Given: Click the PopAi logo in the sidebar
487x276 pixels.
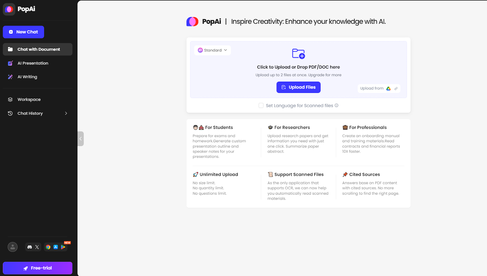Looking at the screenshot, I should tap(9, 9).
